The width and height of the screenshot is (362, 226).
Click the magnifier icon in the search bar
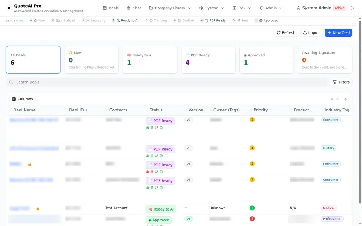(x=11, y=82)
